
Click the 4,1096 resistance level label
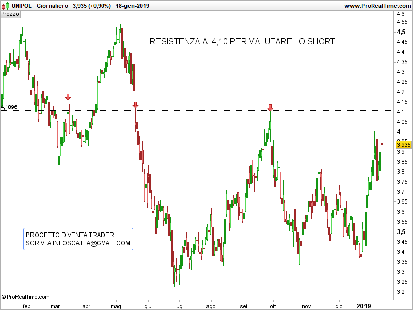[9, 107]
